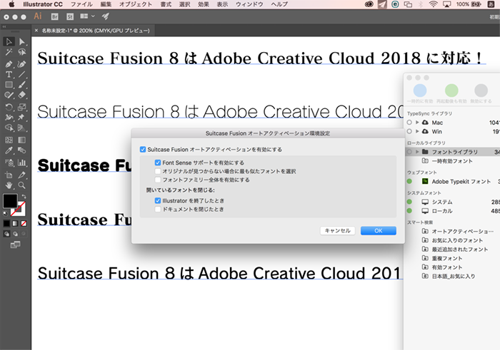Select the Pen tool
The height and width of the screenshot is (350, 500).
click(9, 64)
